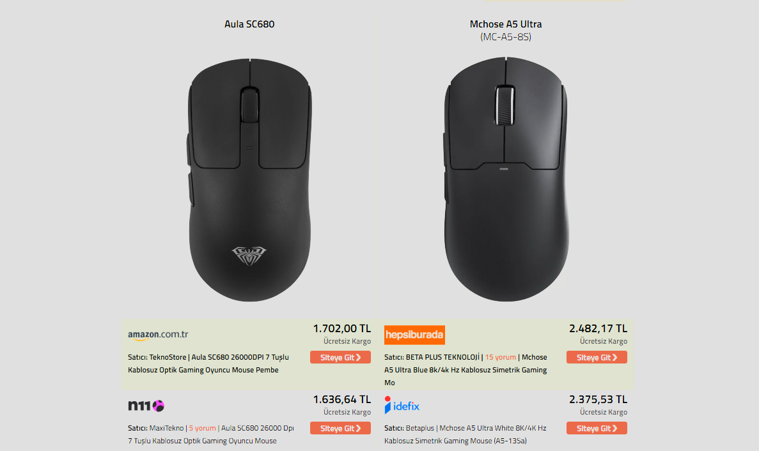Open the 5 yorum reviews link
This screenshot has width=759, height=451.
click(202, 428)
